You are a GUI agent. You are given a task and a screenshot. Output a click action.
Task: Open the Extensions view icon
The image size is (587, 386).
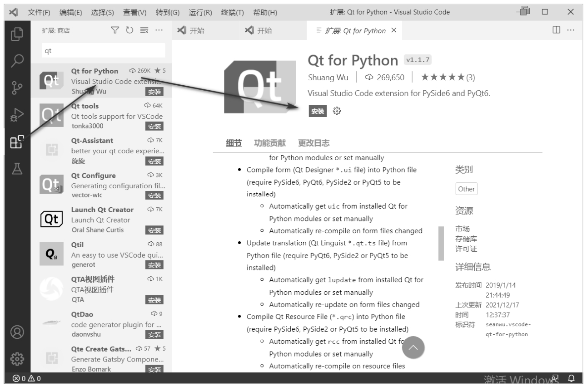tap(17, 142)
